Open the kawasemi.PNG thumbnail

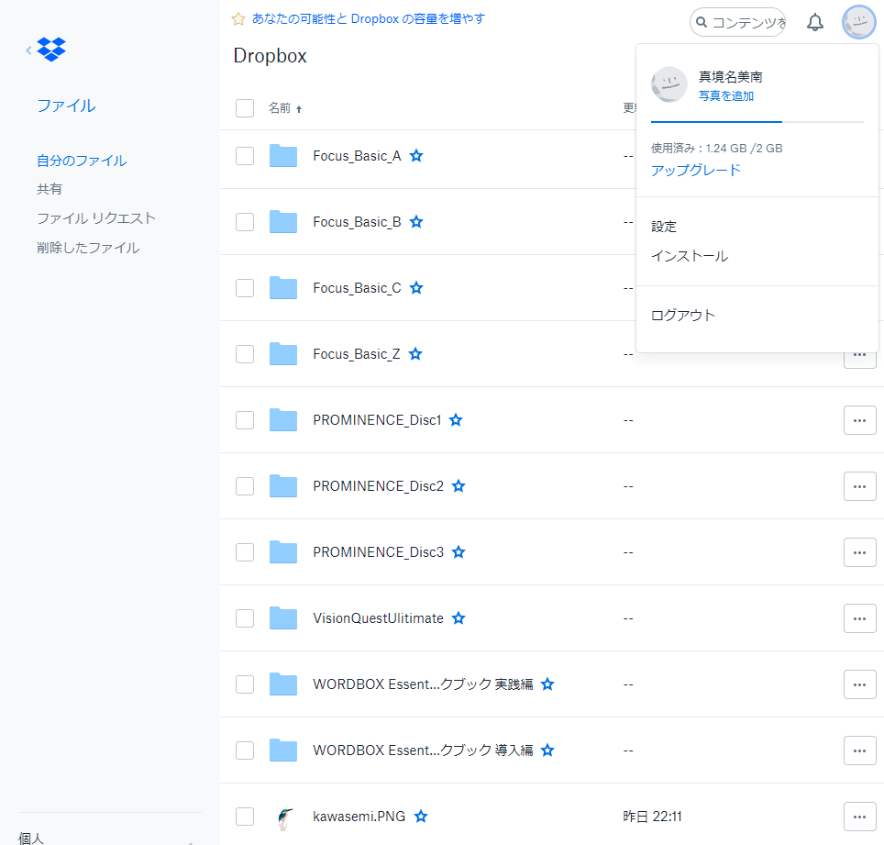[x=285, y=819]
